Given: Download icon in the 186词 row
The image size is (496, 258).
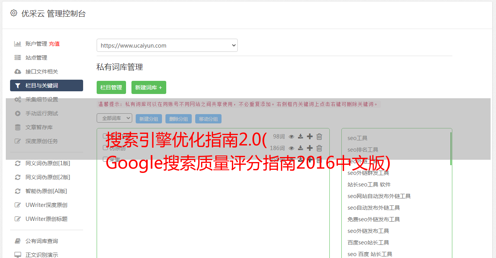Looking at the screenshot, I should [x=301, y=148].
